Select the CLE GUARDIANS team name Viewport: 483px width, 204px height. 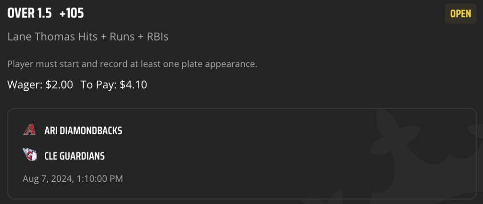[75, 156]
